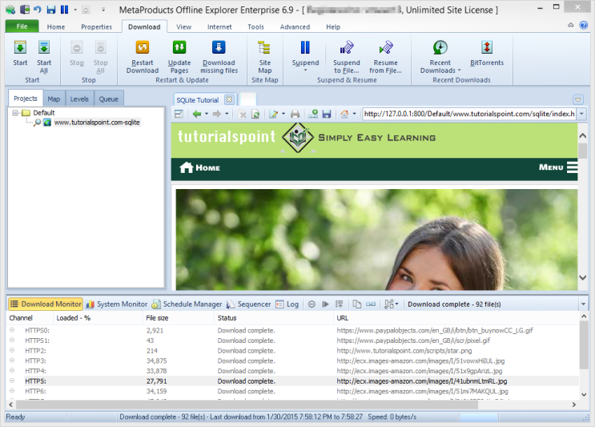
Task: Click the File size column header
Action: tap(179, 318)
